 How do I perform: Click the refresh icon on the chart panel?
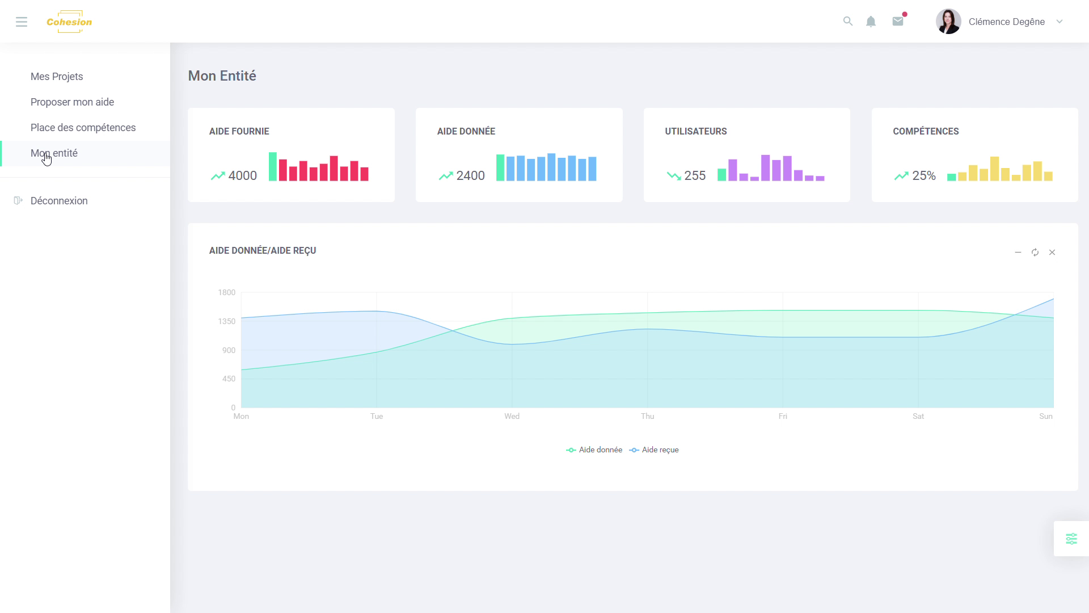[x=1035, y=252]
